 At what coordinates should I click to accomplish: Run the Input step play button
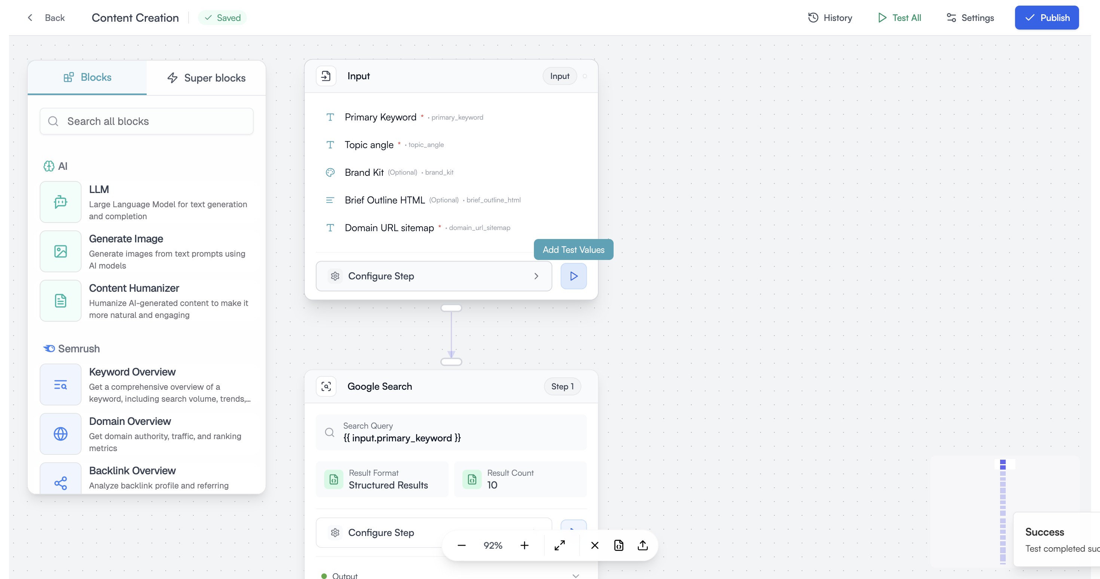(x=573, y=276)
